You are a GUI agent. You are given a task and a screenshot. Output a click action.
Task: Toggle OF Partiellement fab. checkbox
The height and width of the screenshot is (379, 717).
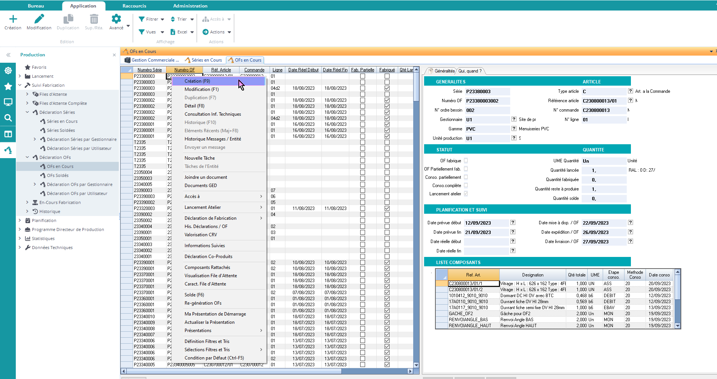(466, 169)
